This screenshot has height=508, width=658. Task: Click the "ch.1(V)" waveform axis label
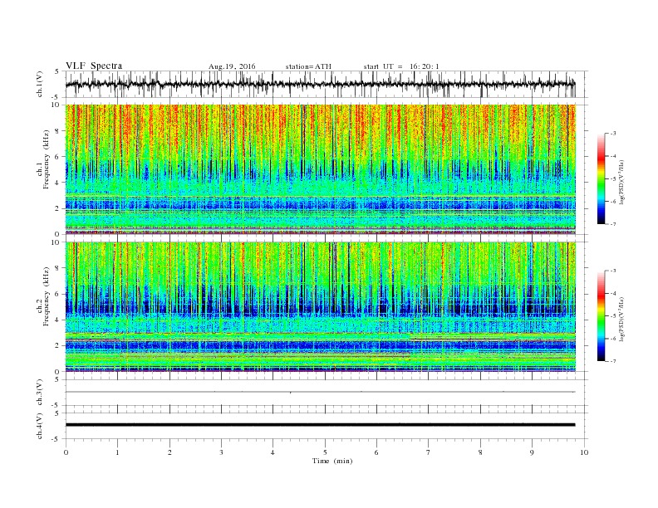(x=40, y=85)
